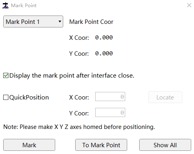Image resolution: width=194 pixels, height=154 pixels.
Task: Select the Y Coor 0.000 readout value
Action: coord(104,53)
